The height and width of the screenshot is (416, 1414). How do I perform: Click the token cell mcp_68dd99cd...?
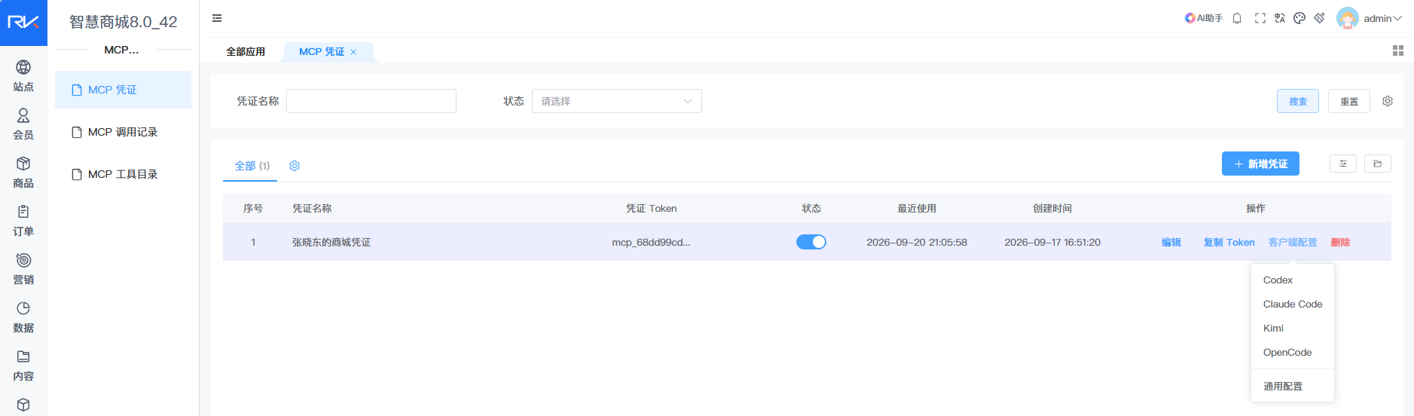click(x=651, y=242)
